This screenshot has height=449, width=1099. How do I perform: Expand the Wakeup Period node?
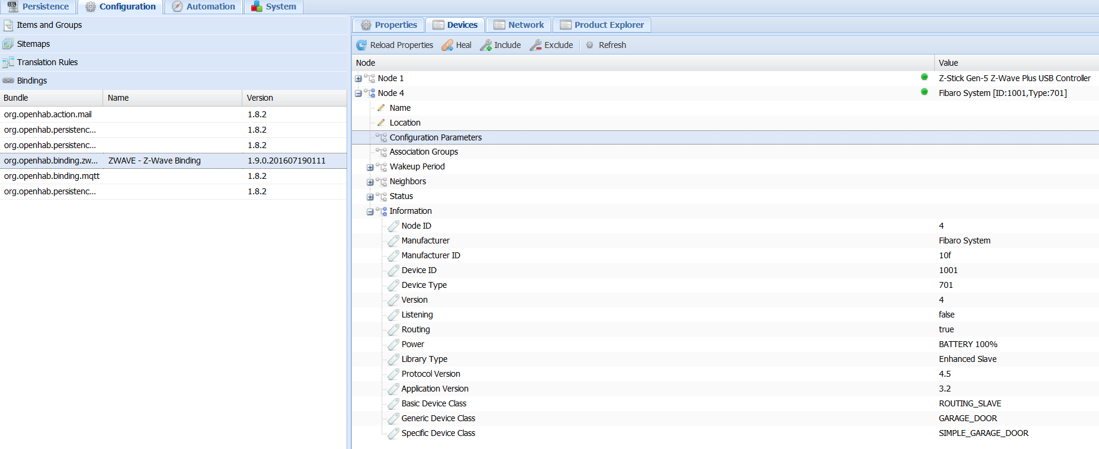[370, 168]
